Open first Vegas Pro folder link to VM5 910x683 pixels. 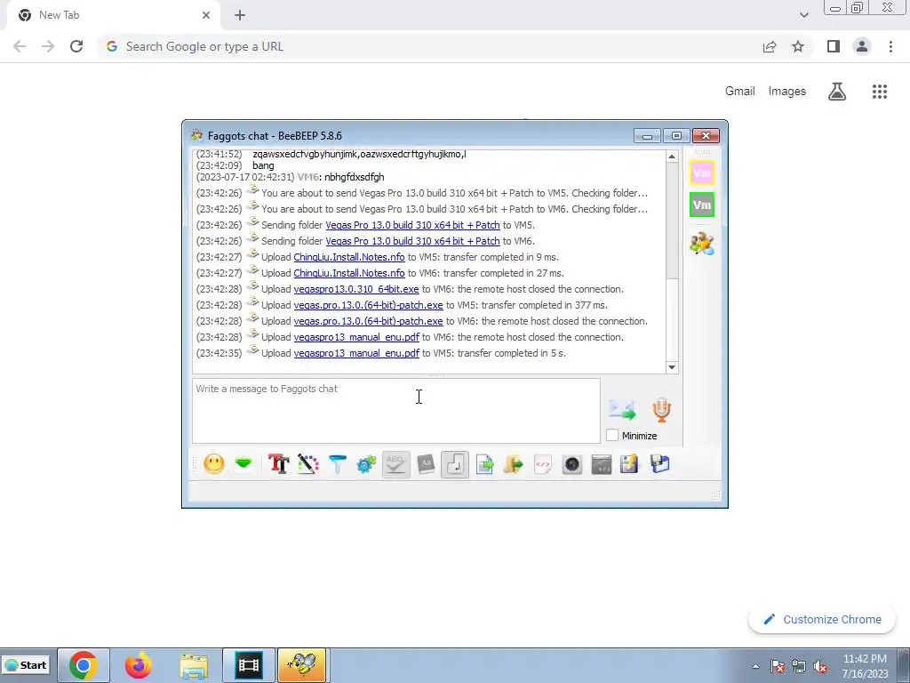point(412,225)
